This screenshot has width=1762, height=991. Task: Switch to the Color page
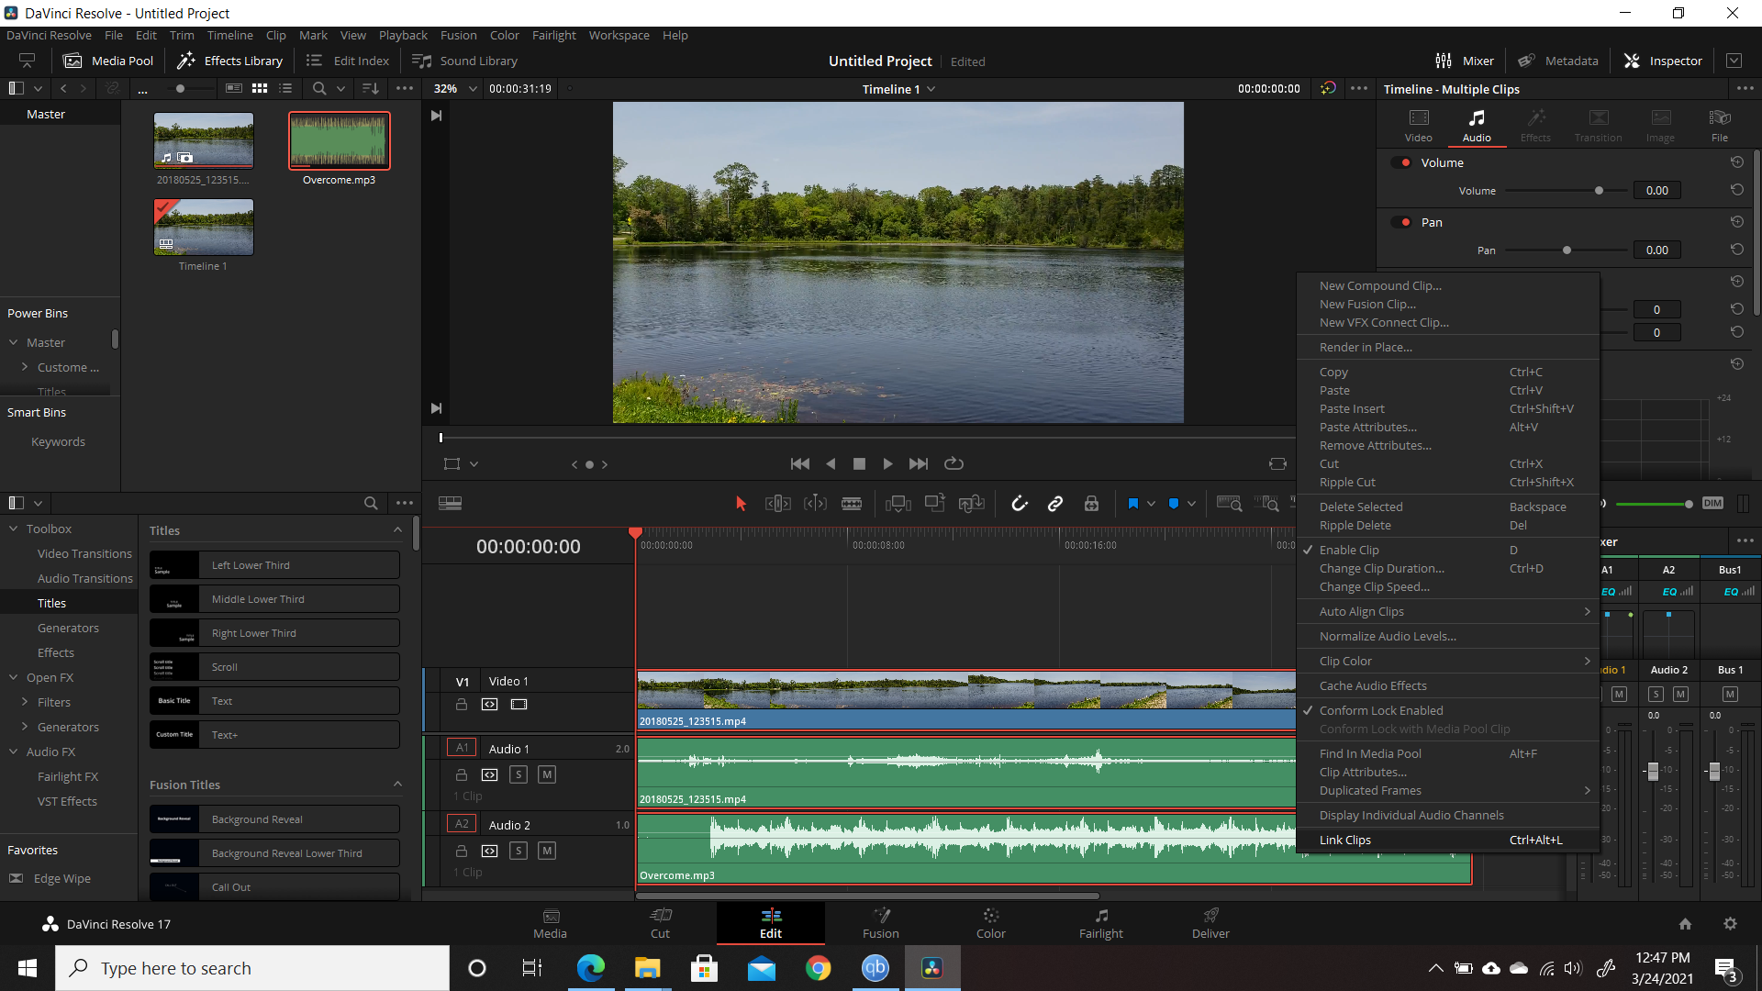click(991, 923)
